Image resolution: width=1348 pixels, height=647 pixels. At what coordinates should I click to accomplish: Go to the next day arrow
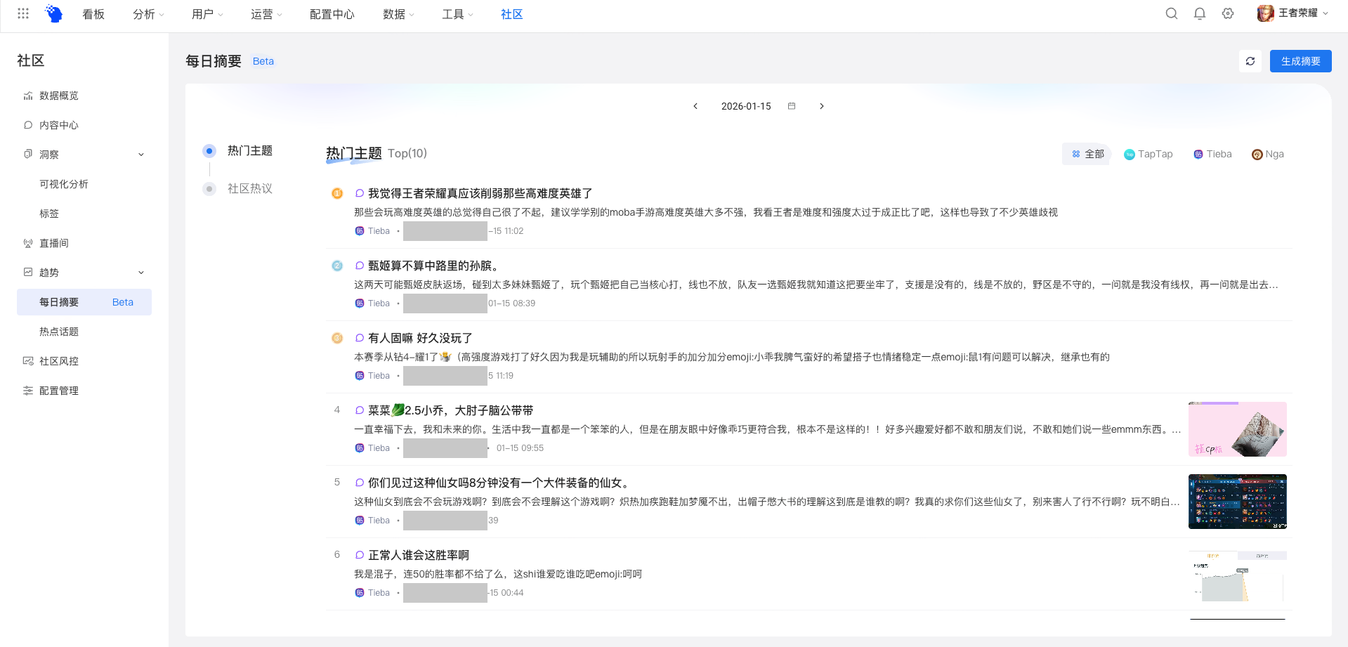822,106
